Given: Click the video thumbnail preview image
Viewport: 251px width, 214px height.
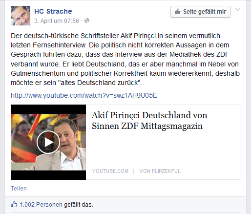Looking at the screenshot, I should pyautogui.click(x=48, y=142).
